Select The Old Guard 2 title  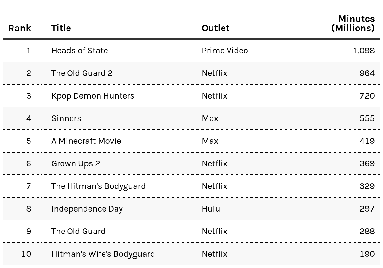82,73
